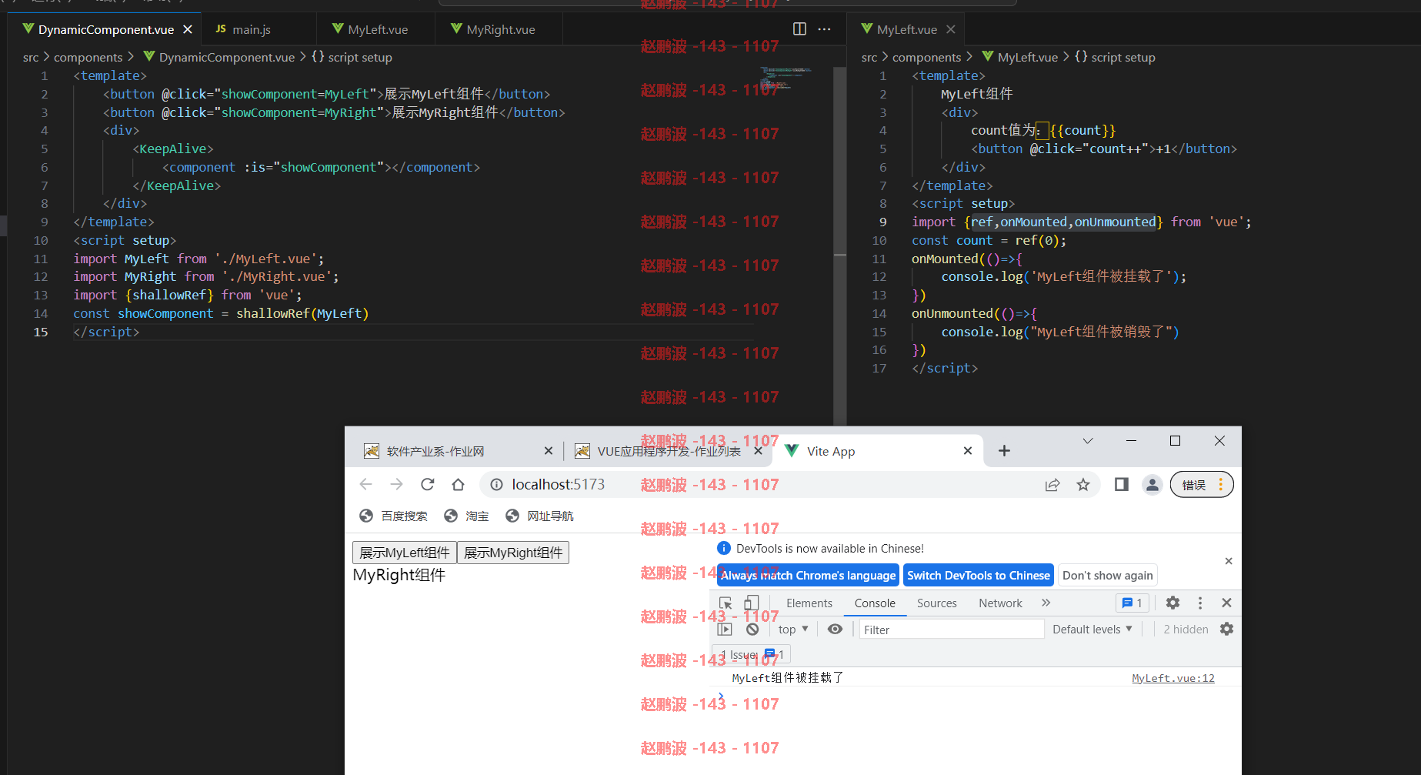Open the Chrome profile avatar
1421x775 pixels.
[x=1152, y=484]
